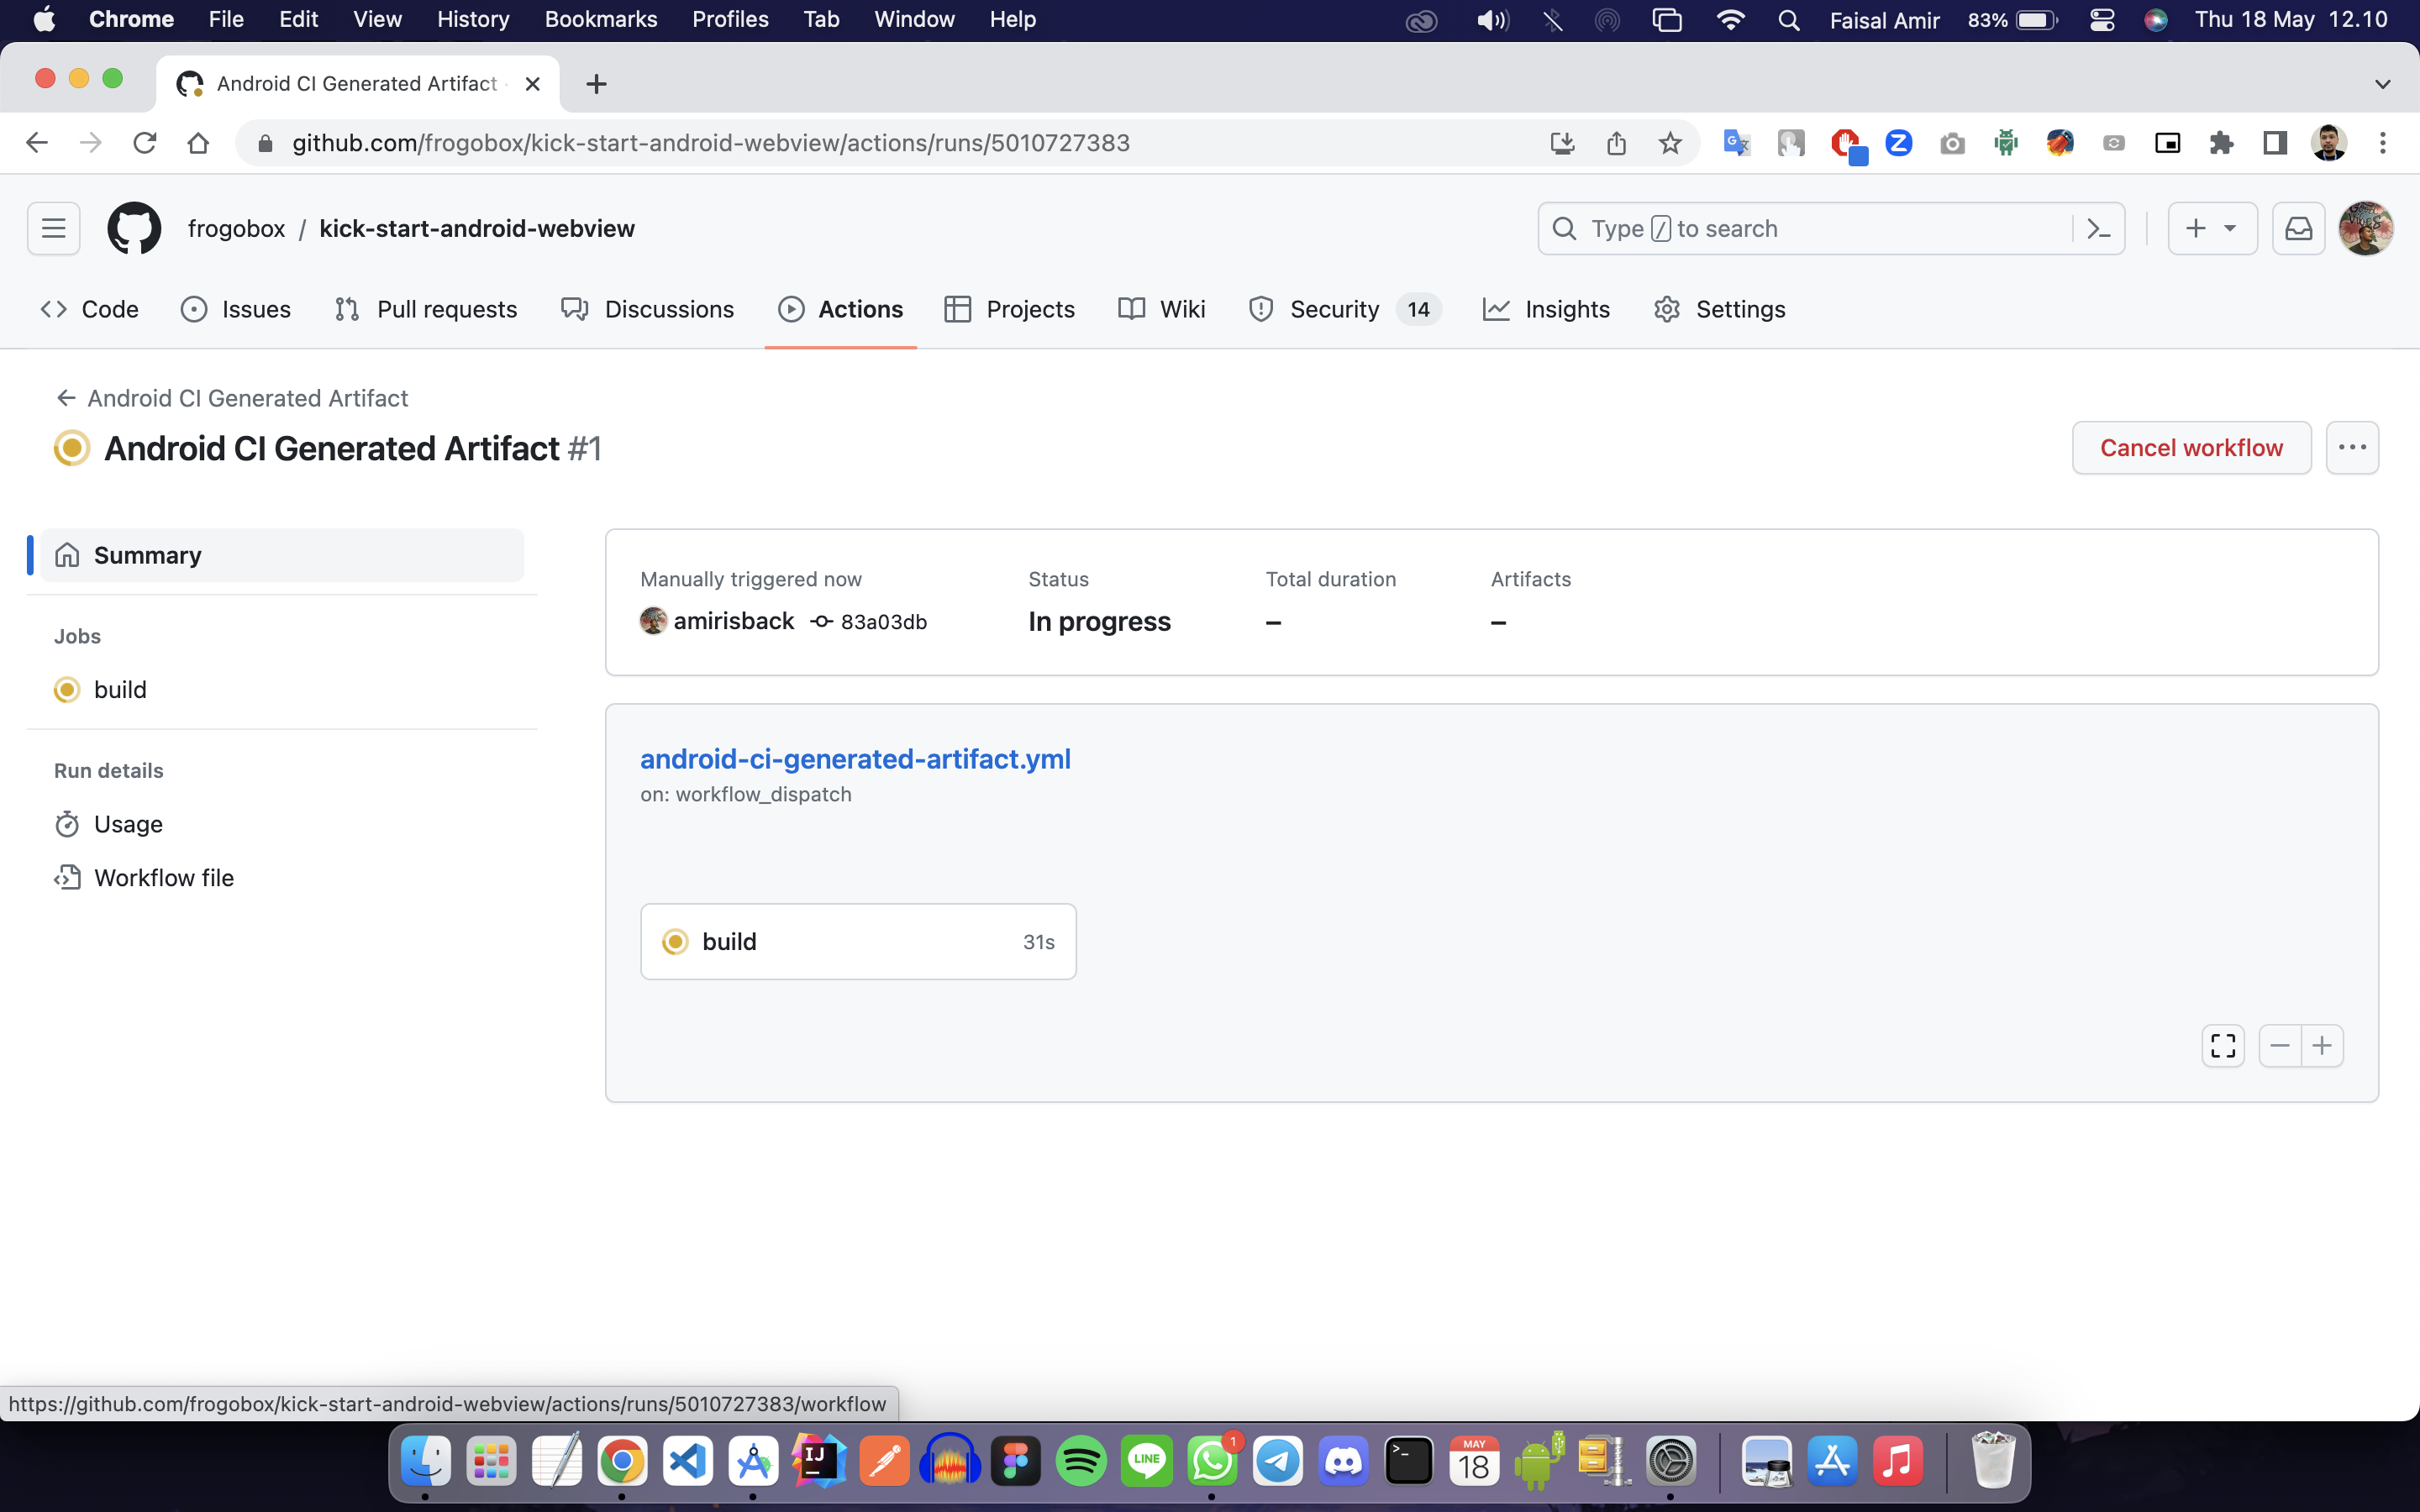The image size is (2420, 1512).
Task: Open android-ci-generated-artifact.yml link
Action: pos(855,759)
